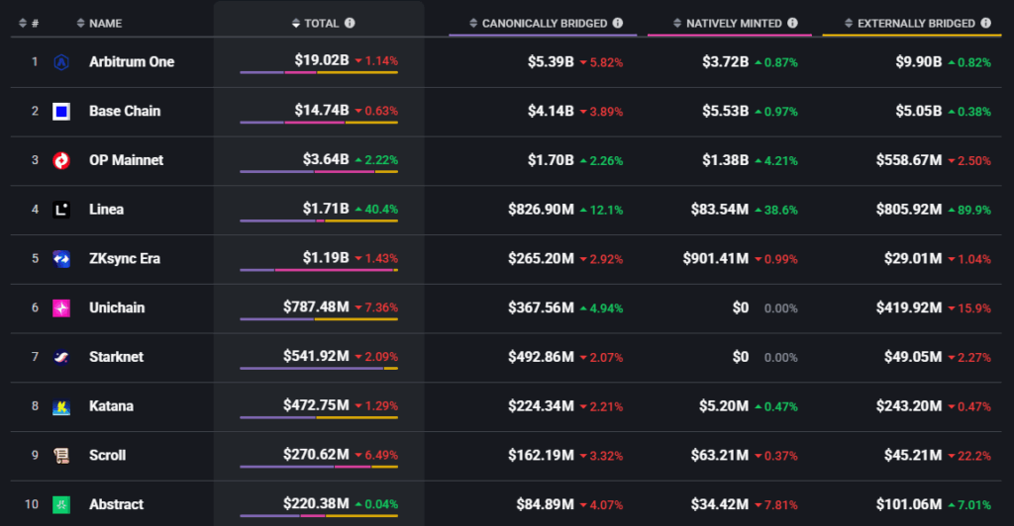Click the Starknet logo icon
Image resolution: width=1014 pixels, height=526 pixels.
point(61,357)
